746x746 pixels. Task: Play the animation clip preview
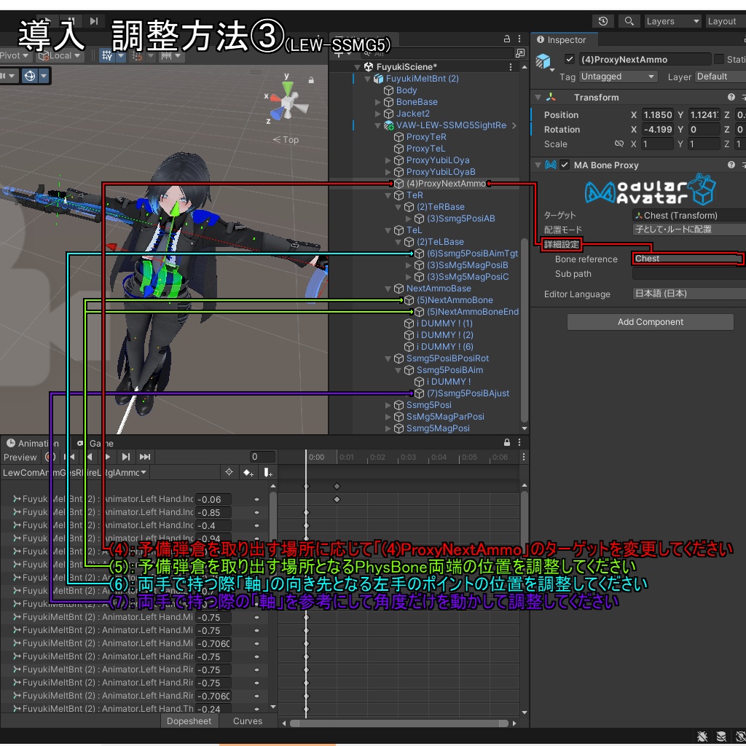tap(108, 457)
